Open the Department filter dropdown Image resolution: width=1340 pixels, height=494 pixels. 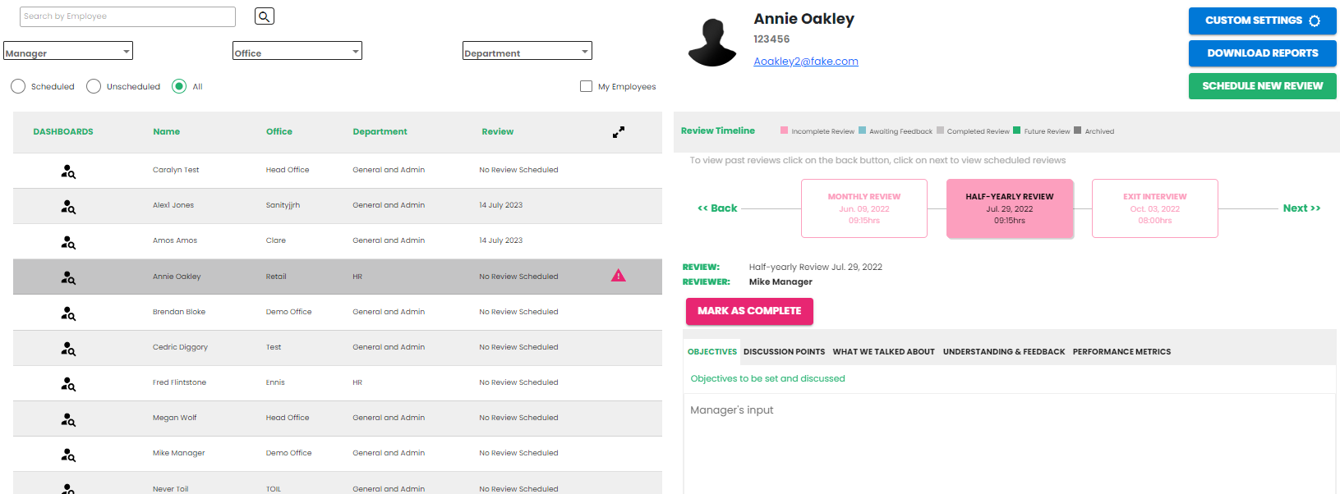coord(527,51)
